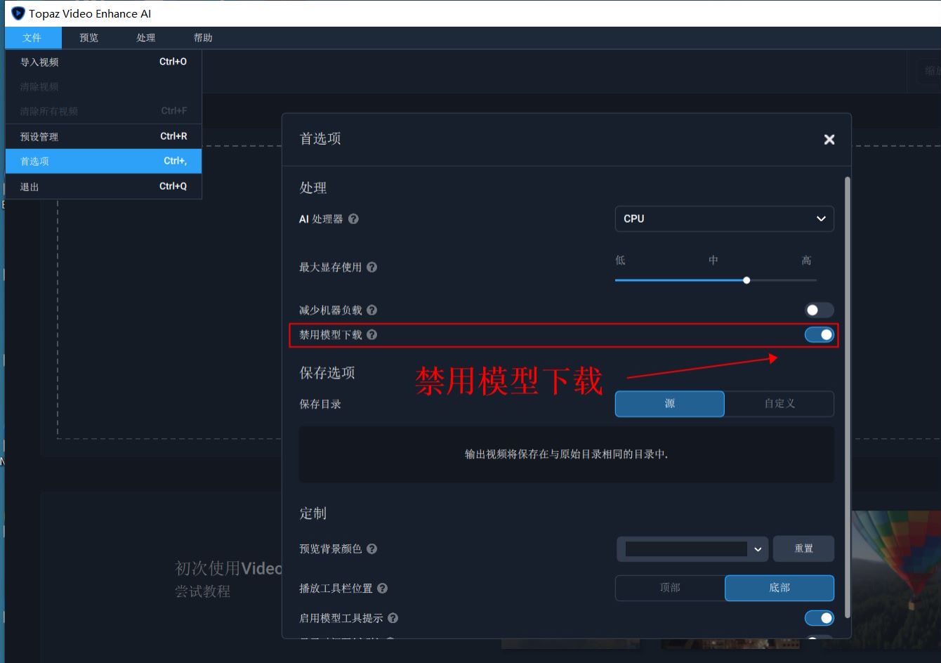Open the 文件 menu
Image resolution: width=941 pixels, height=663 pixels.
[x=32, y=38]
